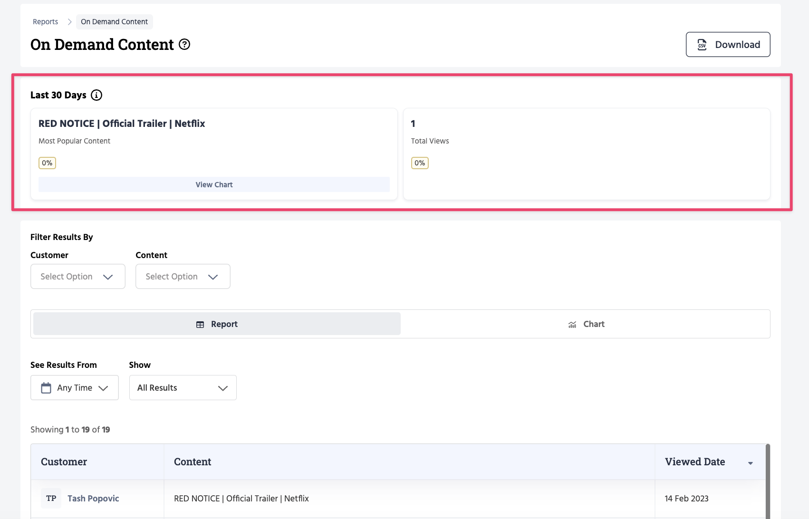Open the Customer filter dropdown

[78, 277]
